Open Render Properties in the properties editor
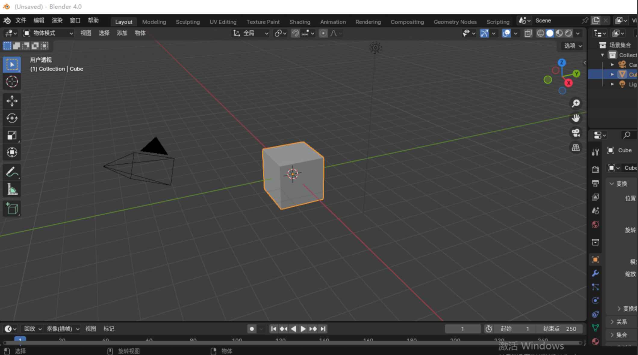This screenshot has height=355, width=638. 595,169
